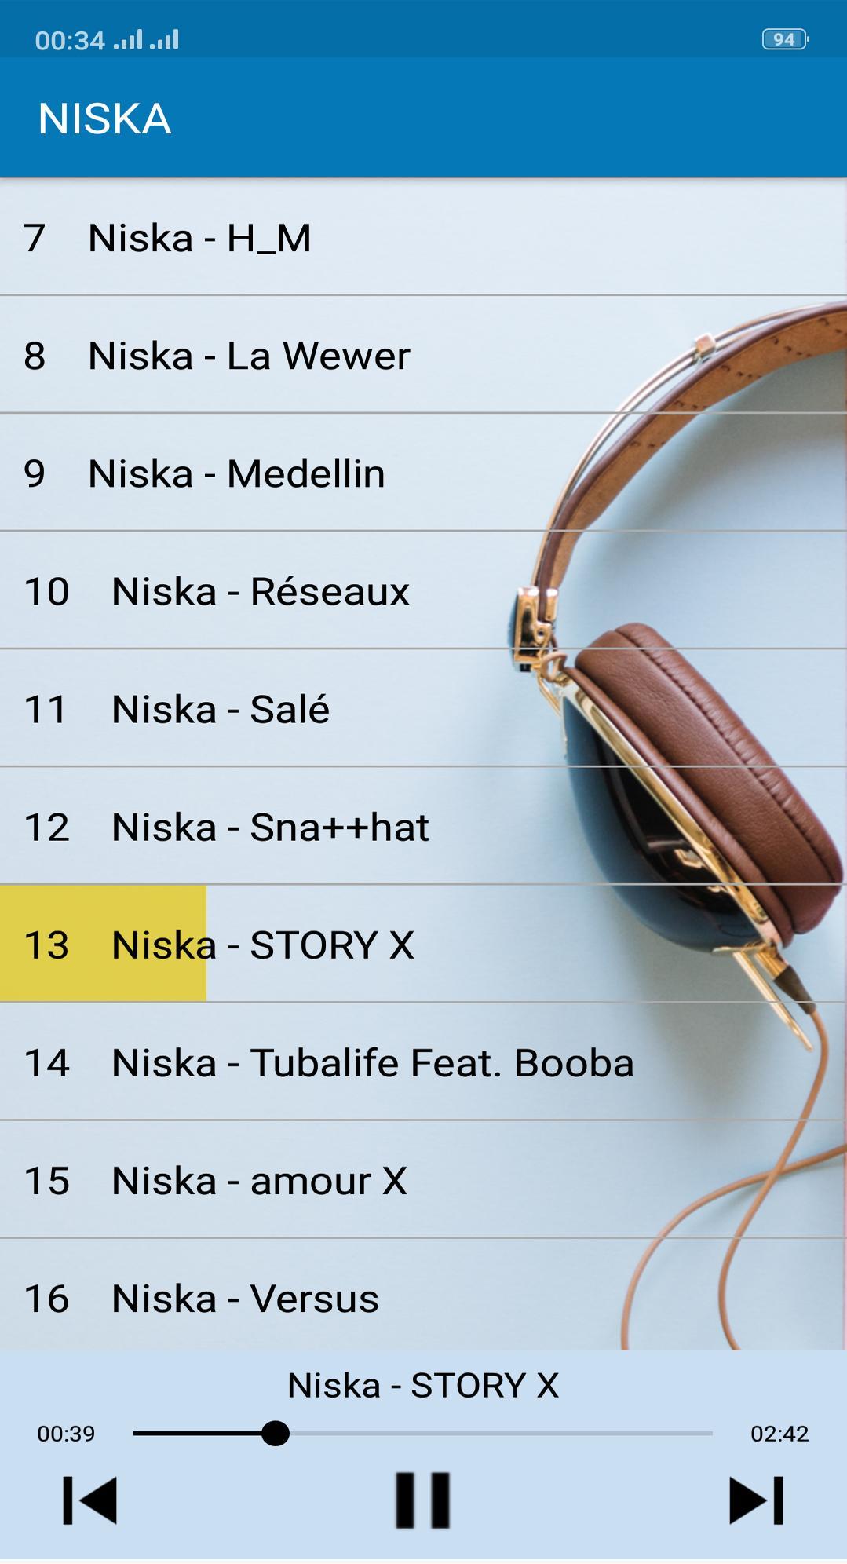Open track 10 Niska - Réseaux
The image size is (847, 1564).
click(423, 590)
